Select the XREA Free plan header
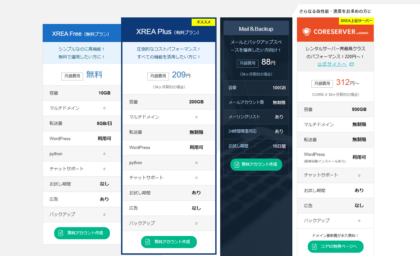Image resolution: width=420 pixels, height=256 pixels. (x=82, y=33)
